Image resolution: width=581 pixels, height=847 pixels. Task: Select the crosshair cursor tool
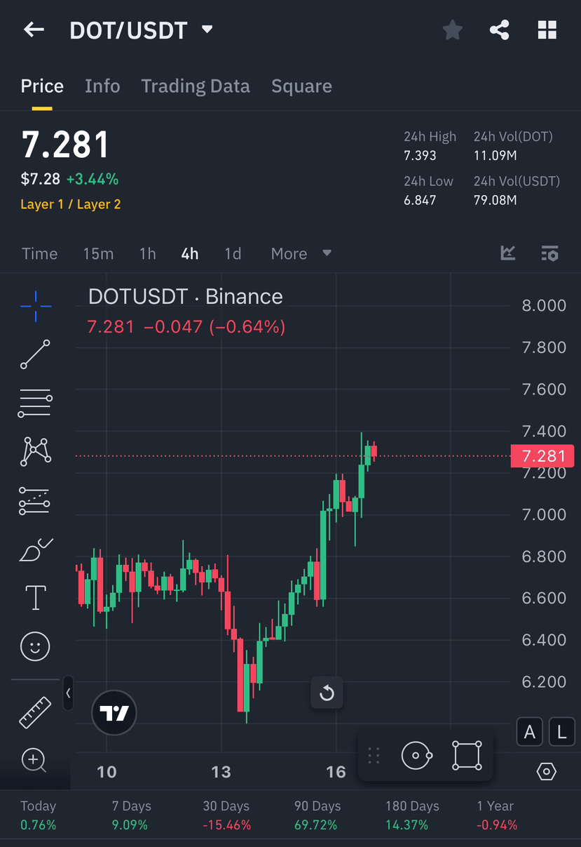(35, 306)
